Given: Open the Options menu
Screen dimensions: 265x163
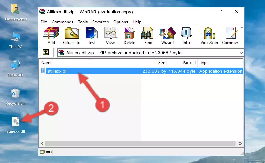Looking at the screenshot, I should pos(121,22).
